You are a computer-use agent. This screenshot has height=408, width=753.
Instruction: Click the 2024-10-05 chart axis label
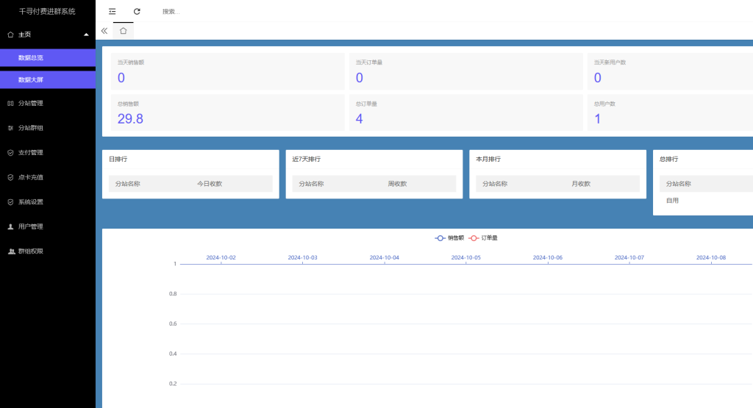(465, 257)
